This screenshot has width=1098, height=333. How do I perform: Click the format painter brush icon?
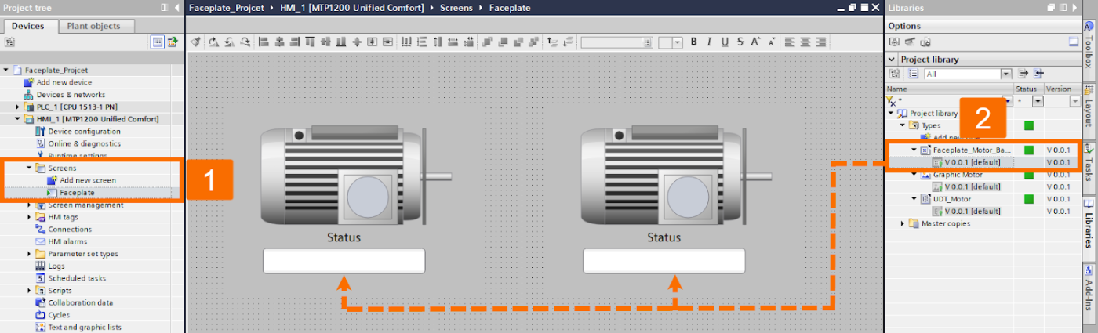196,42
